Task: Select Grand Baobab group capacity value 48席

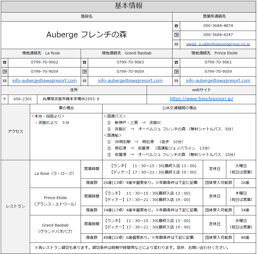Action: point(245,238)
